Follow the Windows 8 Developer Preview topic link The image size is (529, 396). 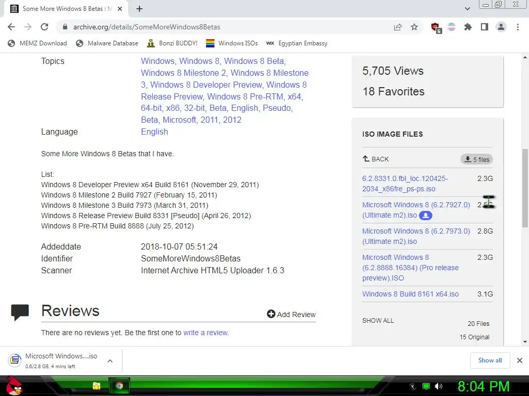click(206, 85)
